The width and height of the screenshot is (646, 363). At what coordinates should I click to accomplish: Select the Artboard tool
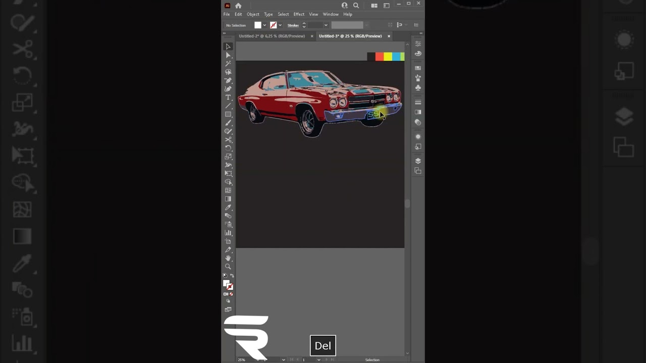pyautogui.click(x=228, y=241)
